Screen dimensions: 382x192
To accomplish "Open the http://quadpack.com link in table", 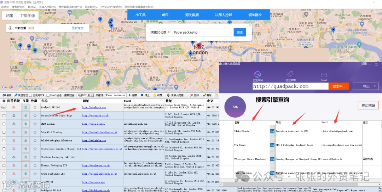I will [94, 107].
